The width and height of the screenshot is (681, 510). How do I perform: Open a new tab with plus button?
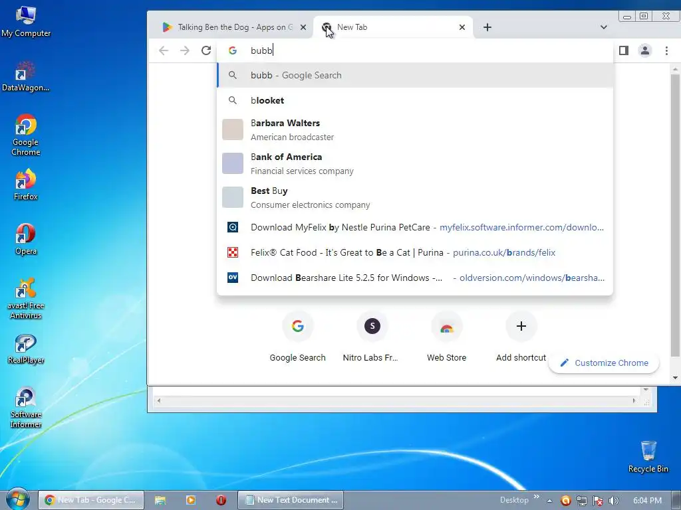(x=487, y=27)
